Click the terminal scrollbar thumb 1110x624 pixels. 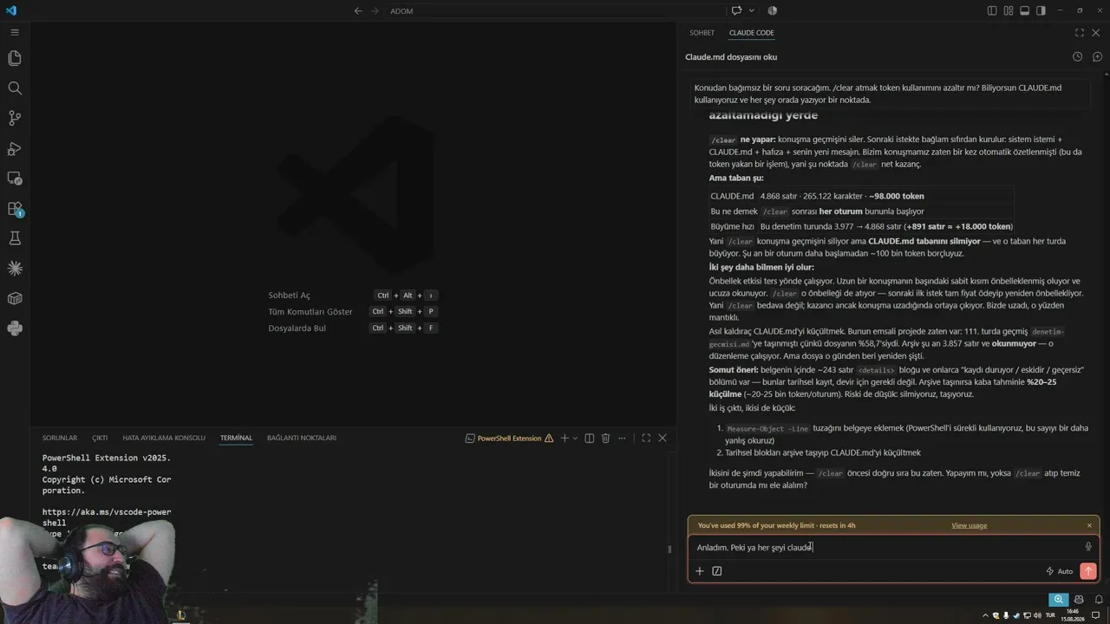[x=669, y=549]
